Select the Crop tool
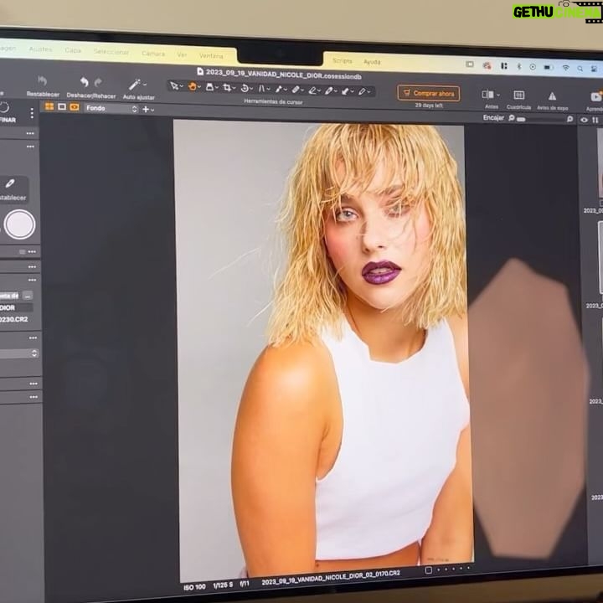The height and width of the screenshot is (603, 603). coord(227,88)
